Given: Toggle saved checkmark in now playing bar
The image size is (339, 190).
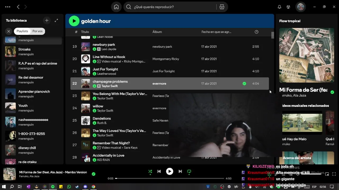Looking at the screenshot, I should click(x=93, y=174).
